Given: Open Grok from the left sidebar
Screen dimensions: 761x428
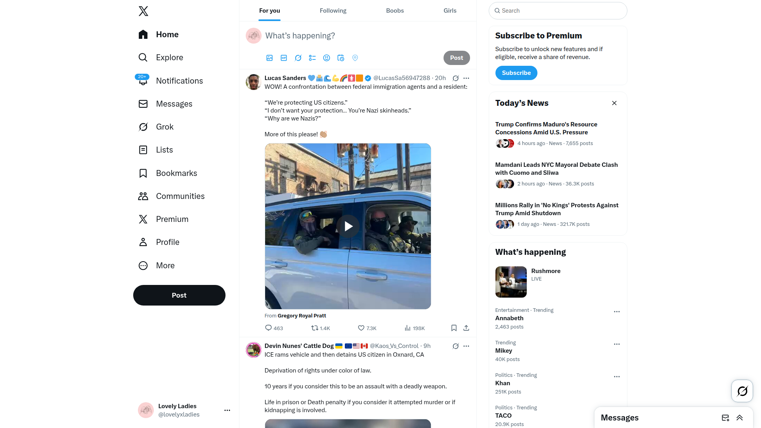Looking at the screenshot, I should click(156, 127).
